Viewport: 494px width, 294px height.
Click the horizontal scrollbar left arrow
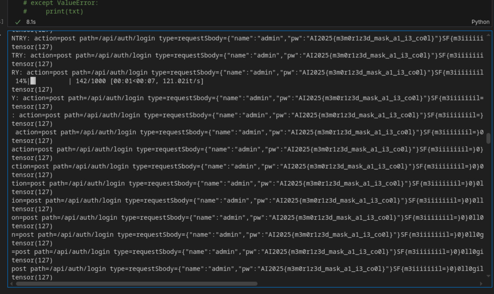12,284
